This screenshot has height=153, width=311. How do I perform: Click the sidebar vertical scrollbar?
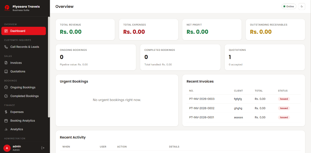(x=49, y=67)
